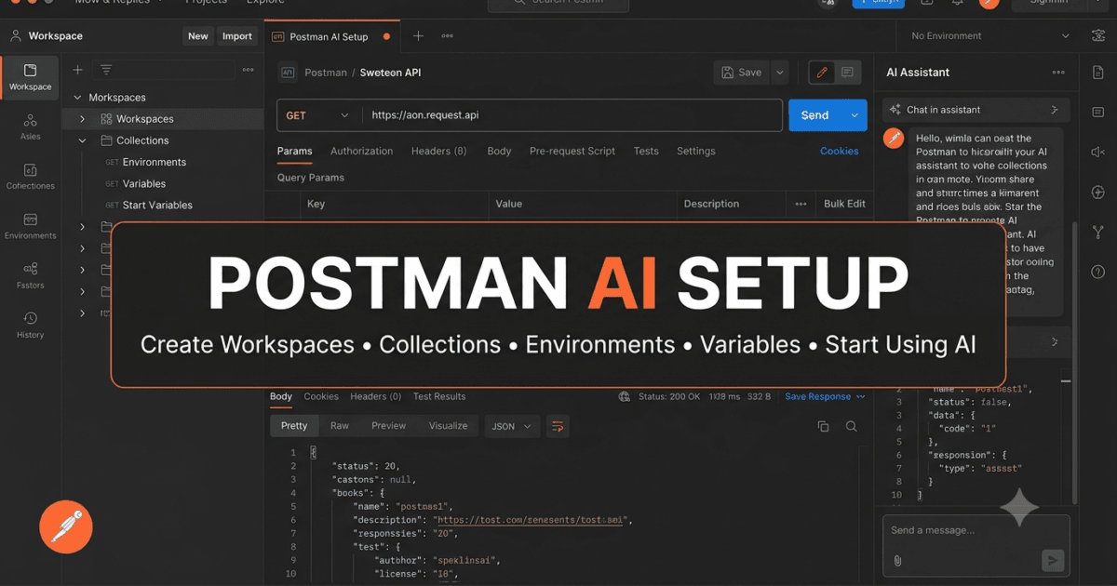The height and width of the screenshot is (586, 1117).
Task: Expand the Workspaces row with the grid icon
Action: coord(82,119)
